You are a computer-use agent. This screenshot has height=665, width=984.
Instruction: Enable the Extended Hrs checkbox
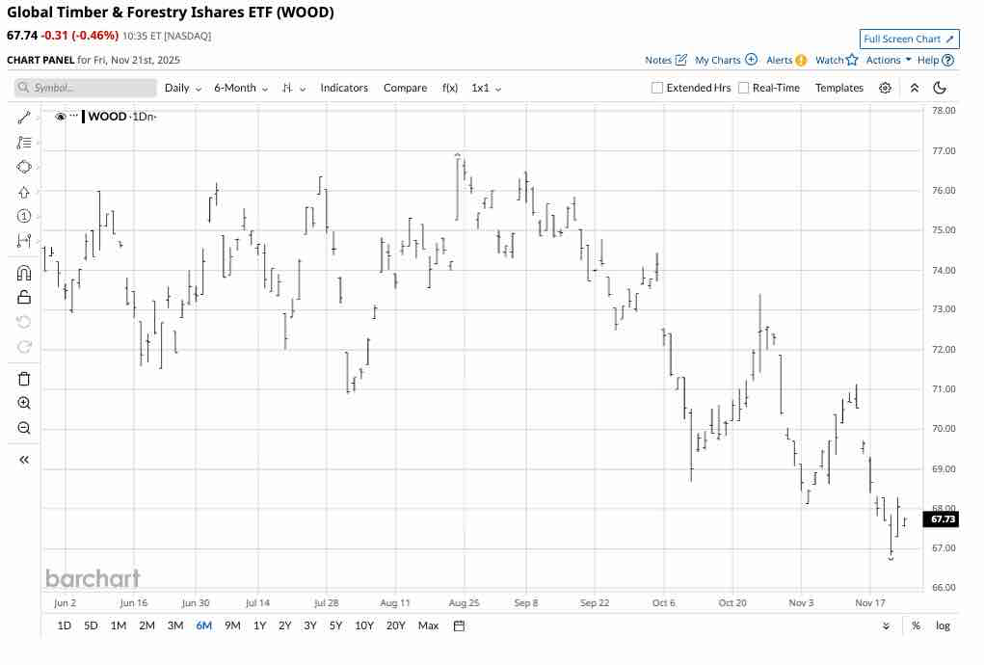657,88
